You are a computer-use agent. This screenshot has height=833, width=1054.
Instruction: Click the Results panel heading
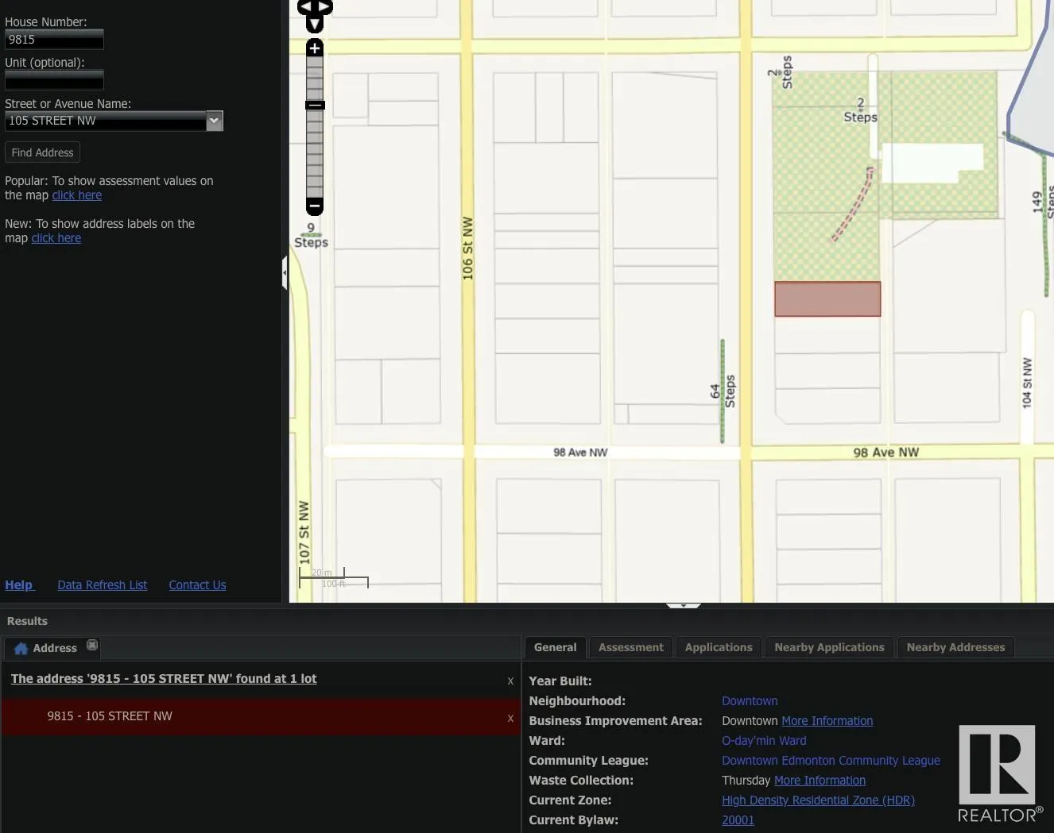click(27, 621)
